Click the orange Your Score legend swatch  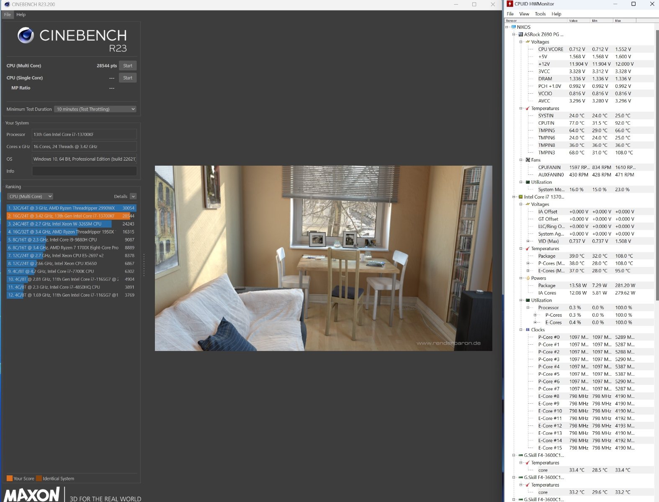[x=10, y=479]
